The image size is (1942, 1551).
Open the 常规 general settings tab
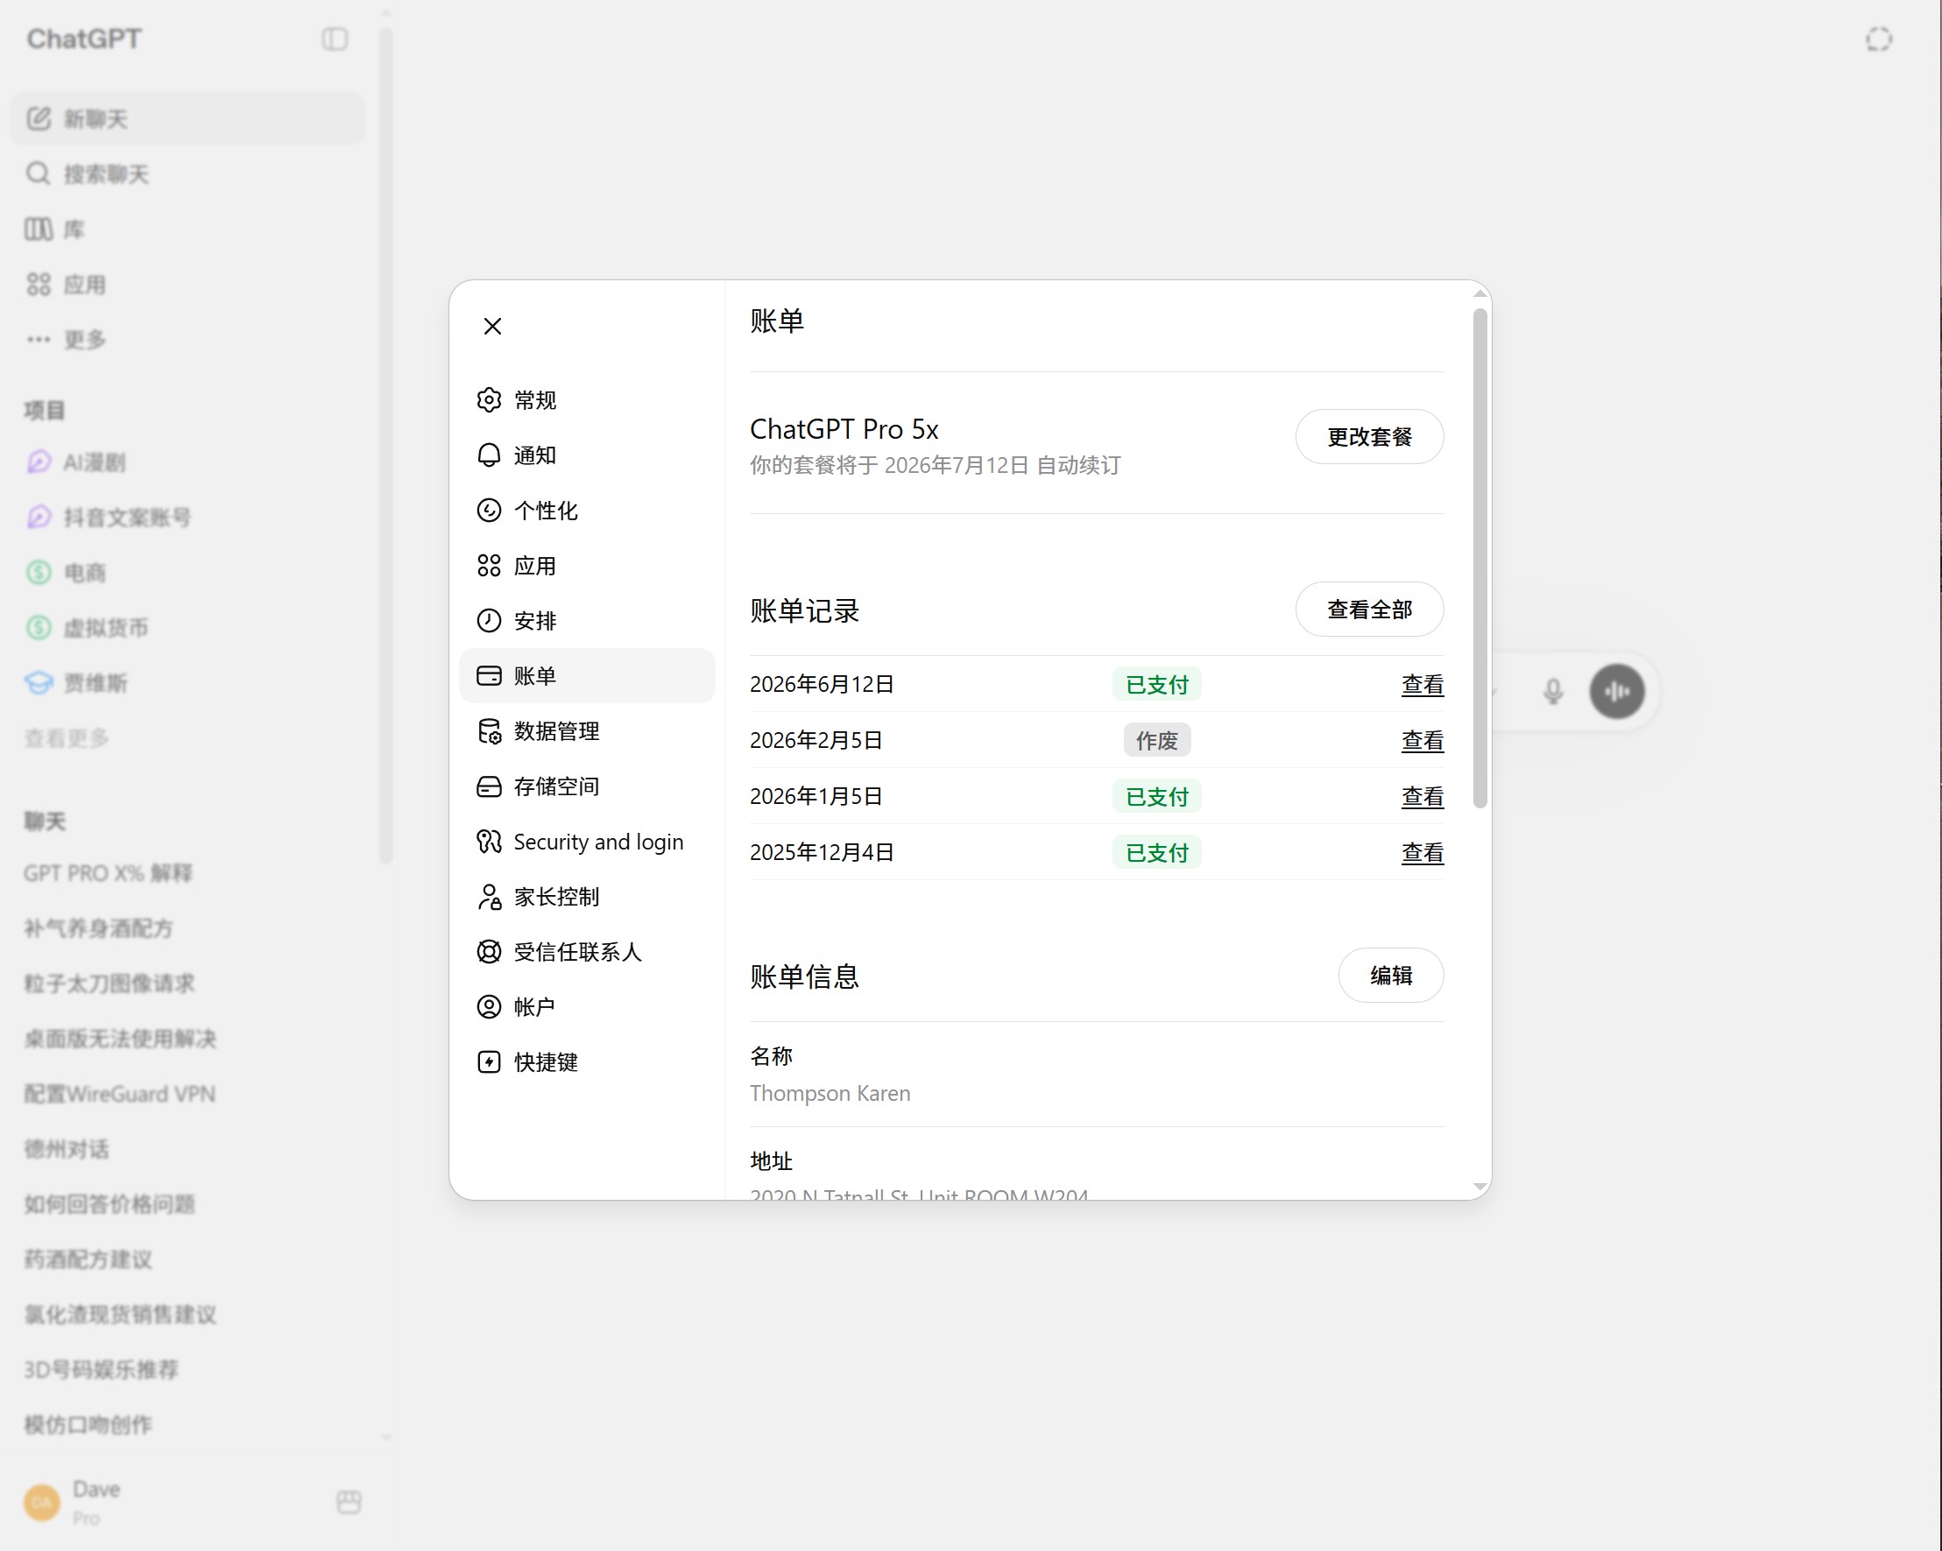point(586,400)
